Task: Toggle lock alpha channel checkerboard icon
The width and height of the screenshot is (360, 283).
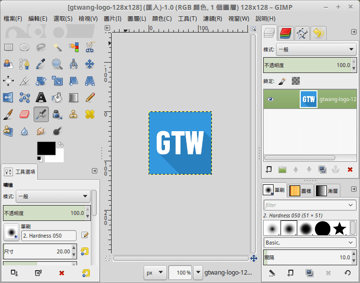Action: (296, 81)
